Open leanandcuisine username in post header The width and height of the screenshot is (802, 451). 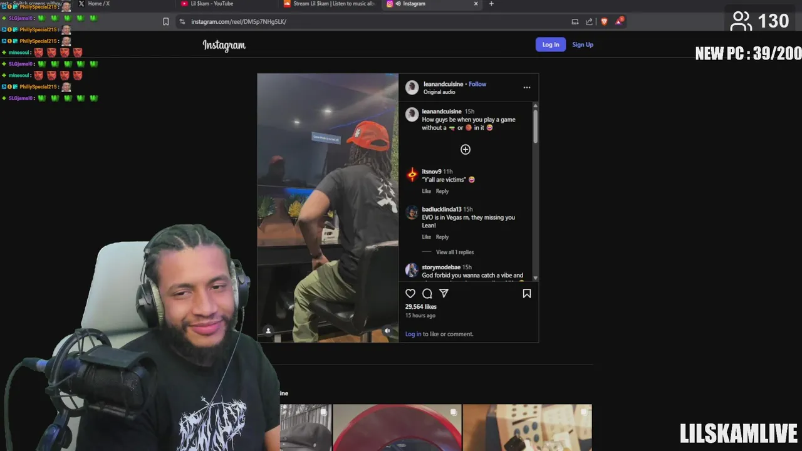coord(443,84)
